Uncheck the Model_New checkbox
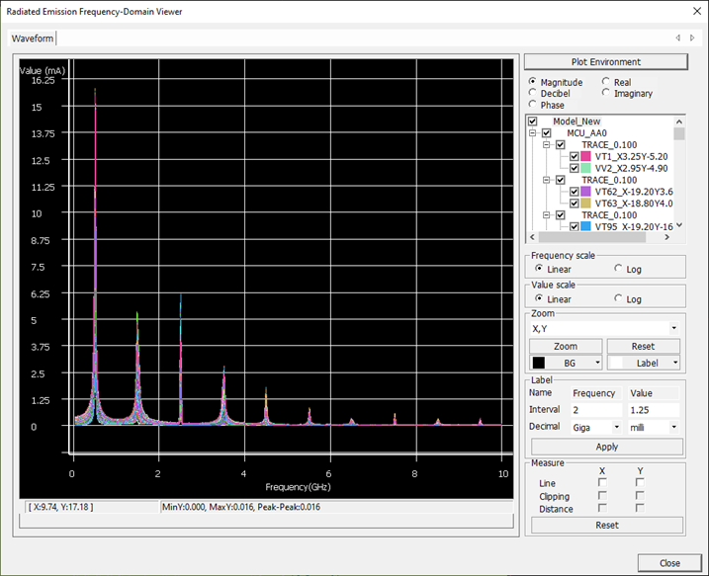The width and height of the screenshot is (709, 576). [x=533, y=122]
